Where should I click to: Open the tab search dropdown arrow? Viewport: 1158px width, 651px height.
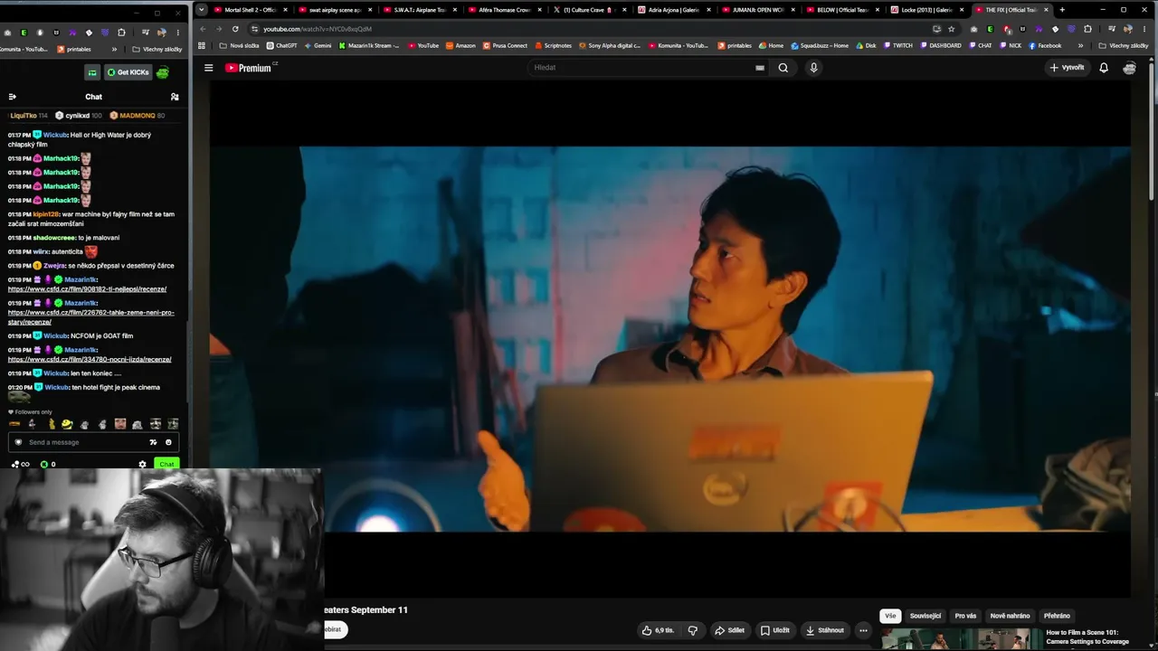pyautogui.click(x=202, y=10)
